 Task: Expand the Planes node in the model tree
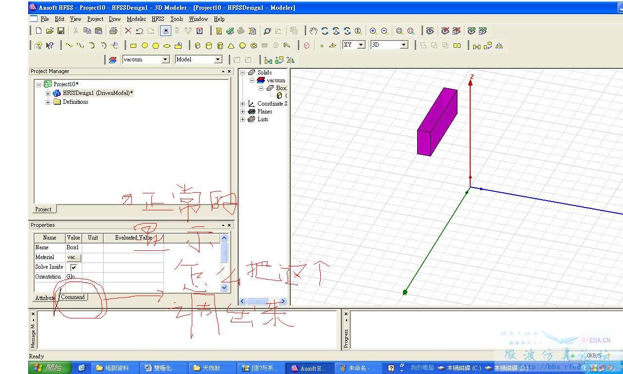click(x=243, y=112)
